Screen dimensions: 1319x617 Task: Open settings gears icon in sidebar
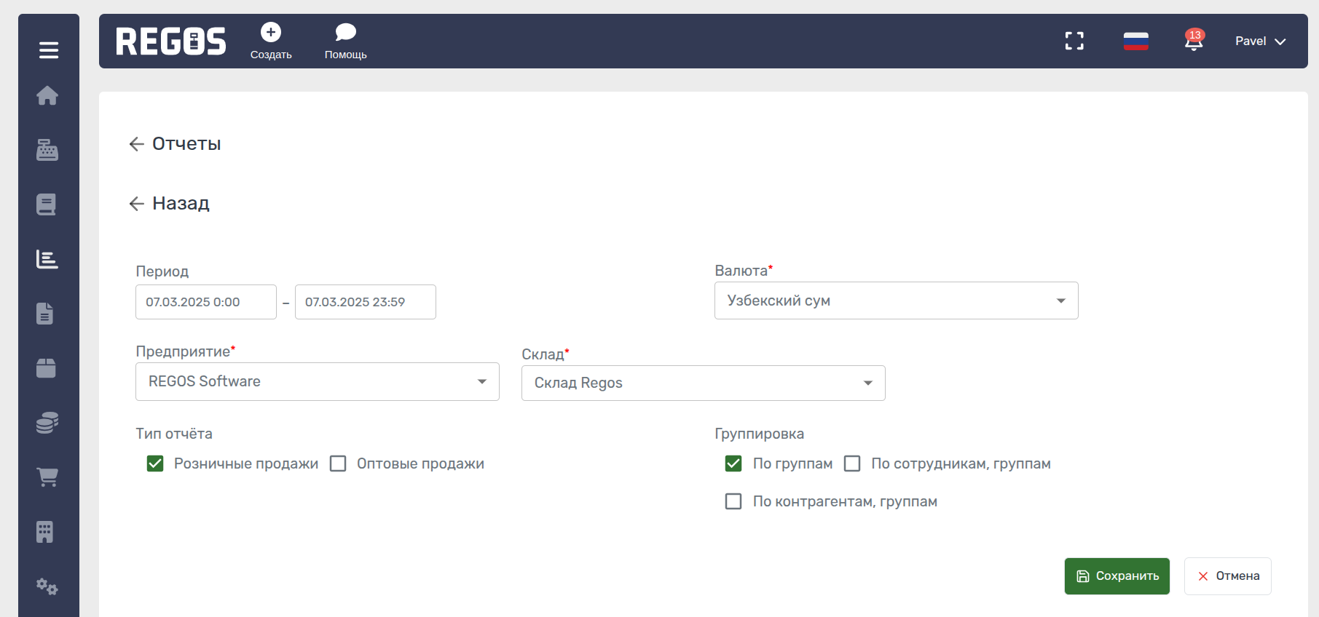(x=47, y=586)
